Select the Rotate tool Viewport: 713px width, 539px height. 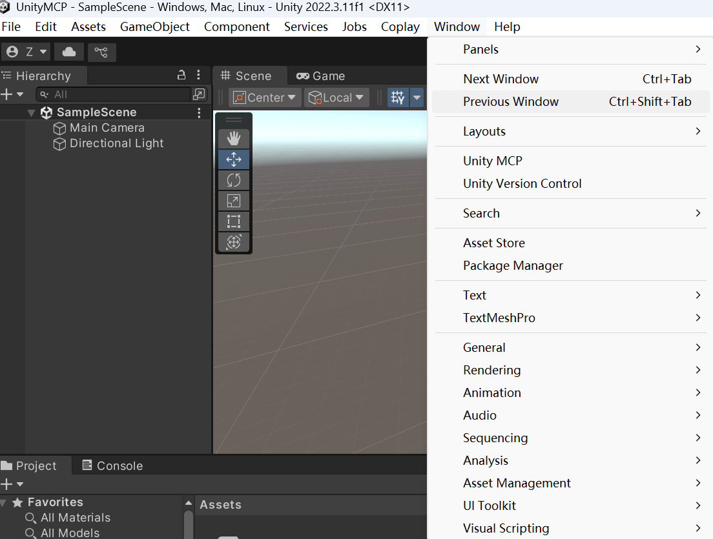pos(234,181)
